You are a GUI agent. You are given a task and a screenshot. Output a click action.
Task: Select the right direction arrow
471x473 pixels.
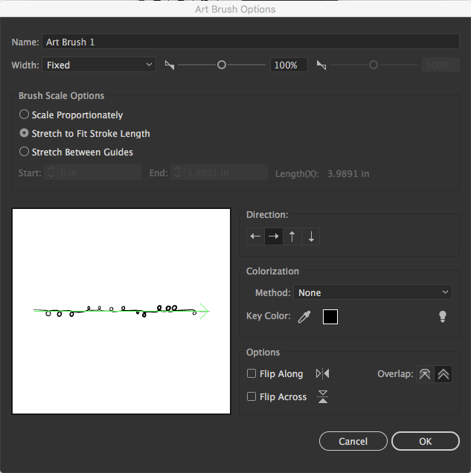(x=274, y=237)
